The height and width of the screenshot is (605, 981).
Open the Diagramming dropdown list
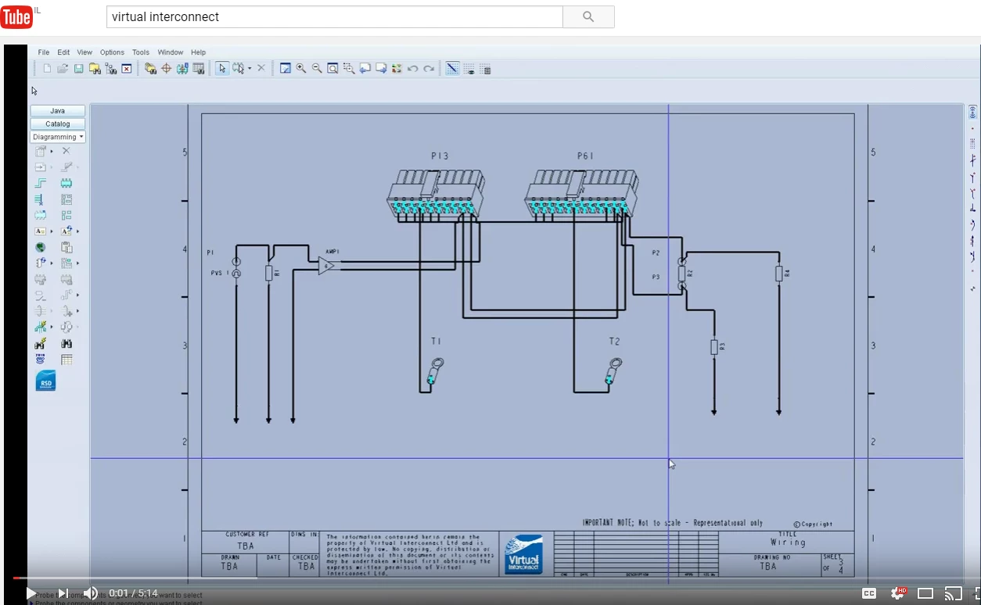tap(58, 137)
